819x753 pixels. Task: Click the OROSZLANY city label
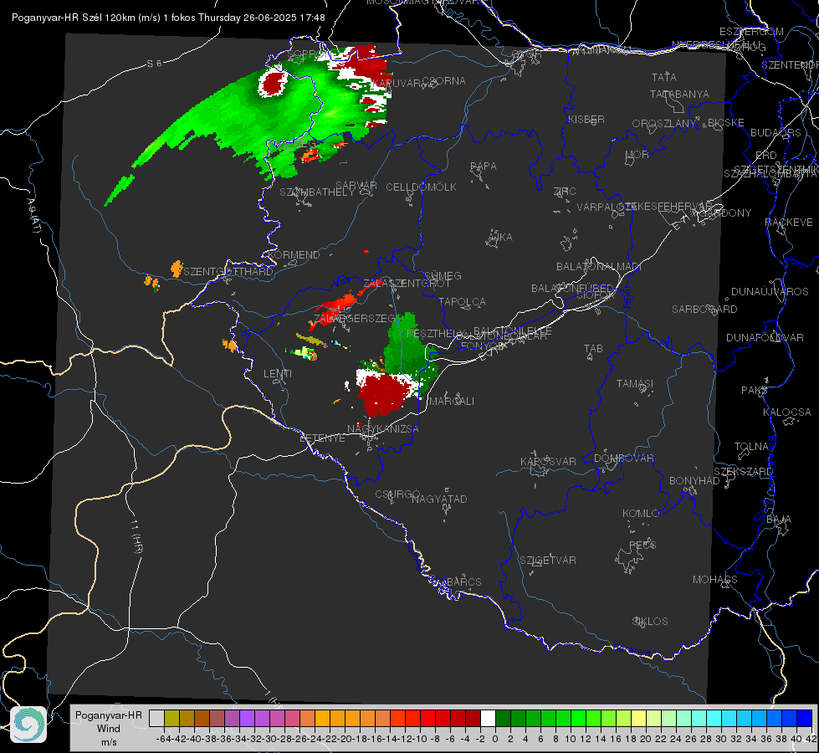[664, 124]
